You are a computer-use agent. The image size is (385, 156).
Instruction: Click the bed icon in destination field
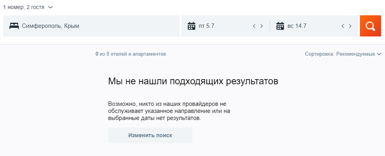14,26
